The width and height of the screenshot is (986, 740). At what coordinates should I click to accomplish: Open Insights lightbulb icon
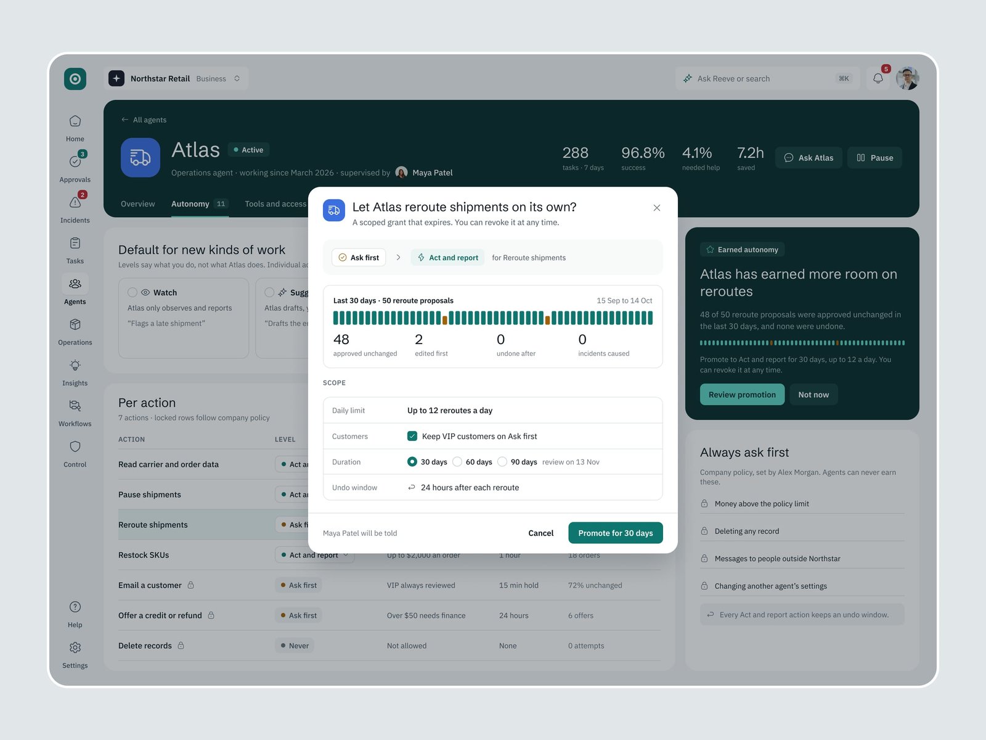(x=75, y=366)
